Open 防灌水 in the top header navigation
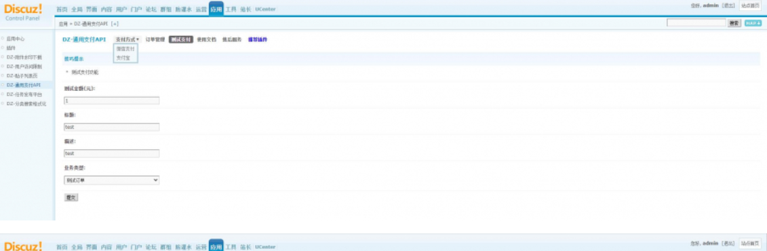Image resolution: width=767 pixels, height=251 pixels. pos(183,9)
